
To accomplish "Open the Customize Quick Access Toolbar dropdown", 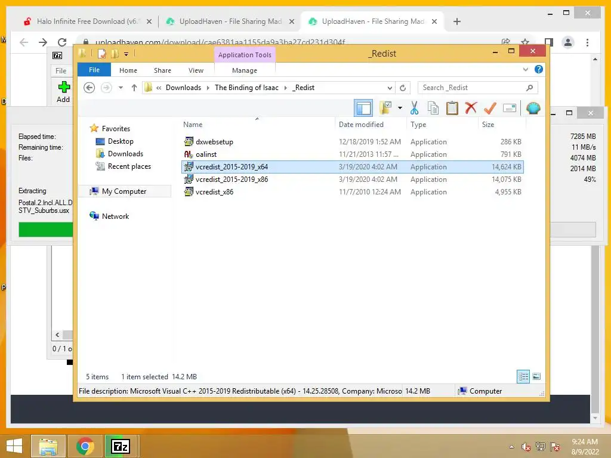I will point(126,54).
